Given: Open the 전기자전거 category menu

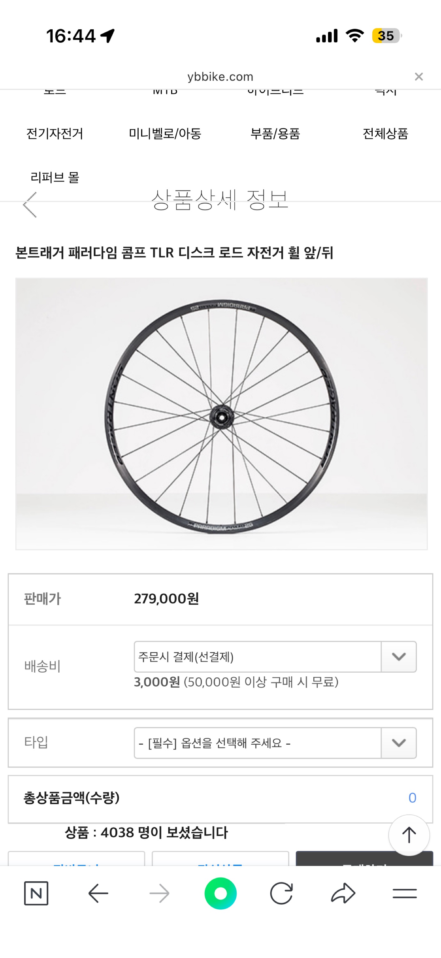Looking at the screenshot, I should click(x=55, y=133).
